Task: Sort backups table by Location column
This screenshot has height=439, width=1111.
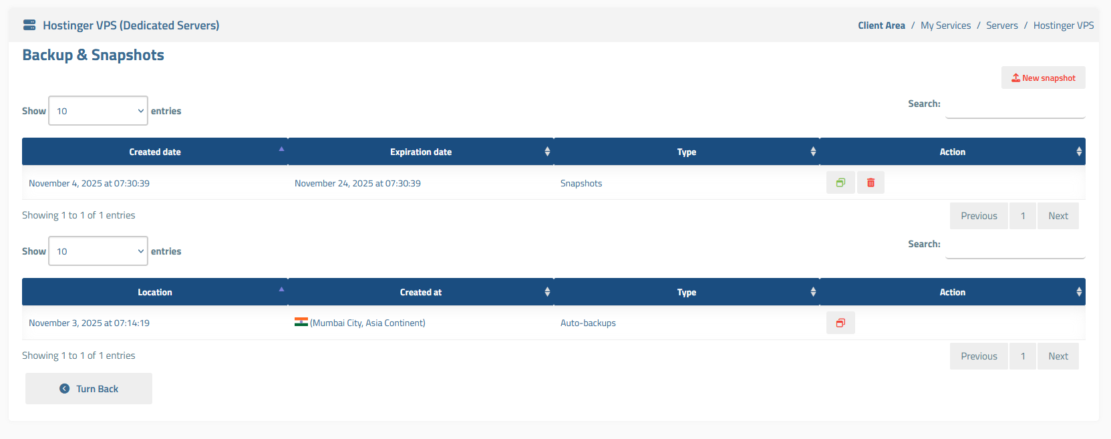Action: pos(155,292)
